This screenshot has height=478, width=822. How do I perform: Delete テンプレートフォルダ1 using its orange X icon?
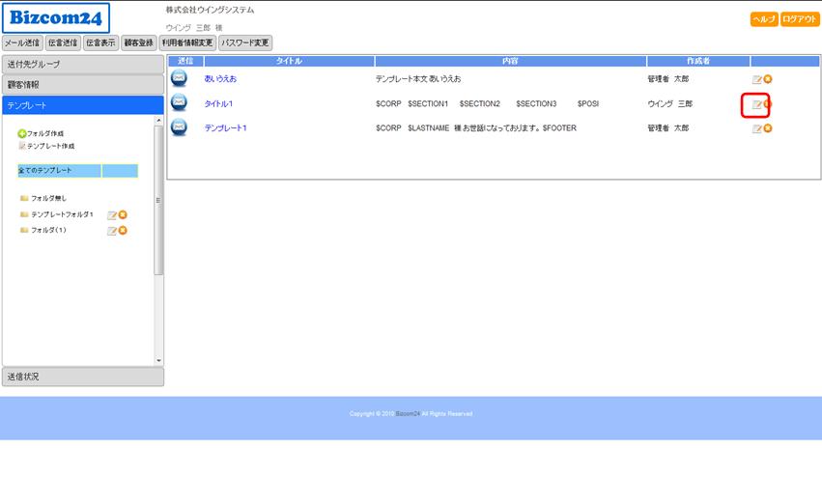point(123,214)
